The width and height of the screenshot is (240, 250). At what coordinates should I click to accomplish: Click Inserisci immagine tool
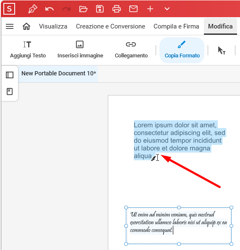[x=80, y=50]
